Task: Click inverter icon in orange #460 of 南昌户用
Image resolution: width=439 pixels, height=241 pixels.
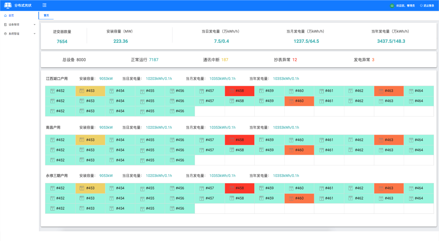Action: coord(291,150)
